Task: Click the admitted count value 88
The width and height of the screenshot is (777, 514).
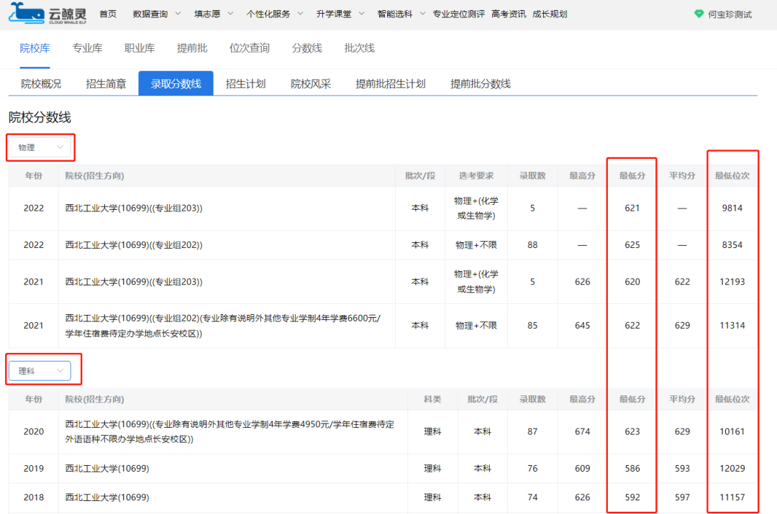Action: tap(532, 244)
